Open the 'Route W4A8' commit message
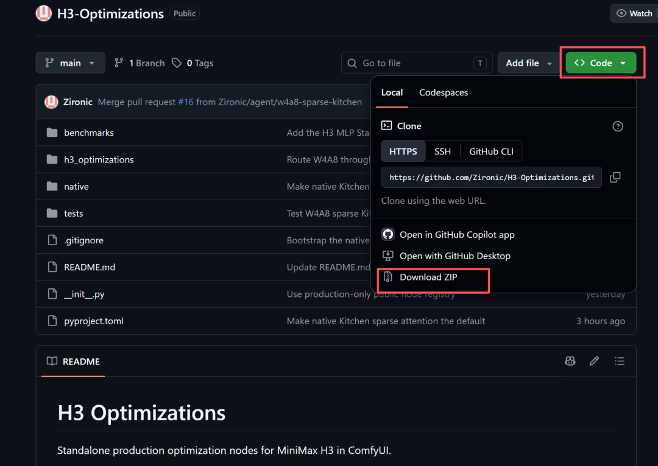 pos(328,159)
